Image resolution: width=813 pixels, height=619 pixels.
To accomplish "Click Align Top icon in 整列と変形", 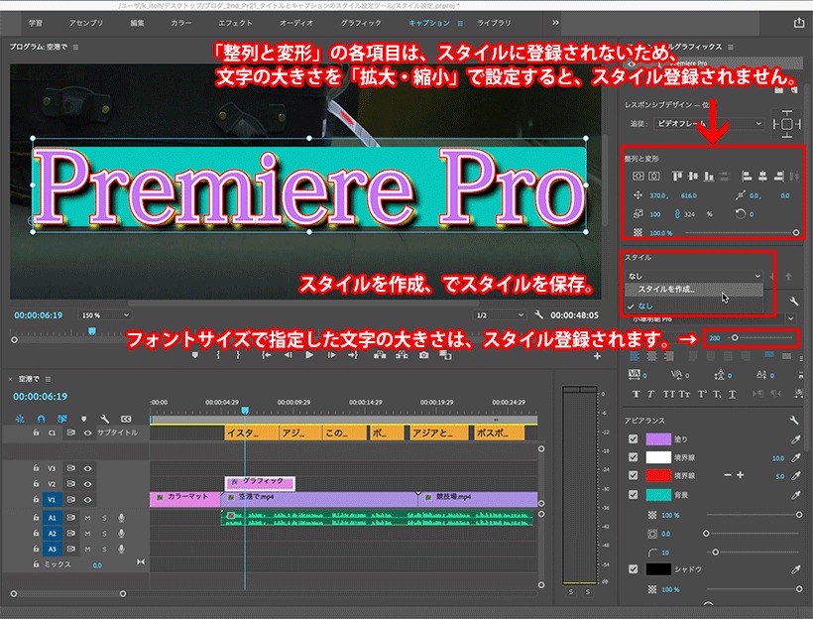I will pyautogui.click(x=676, y=177).
